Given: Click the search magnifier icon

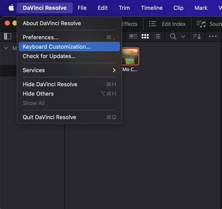Looking at the screenshot, I should [x=173, y=37].
